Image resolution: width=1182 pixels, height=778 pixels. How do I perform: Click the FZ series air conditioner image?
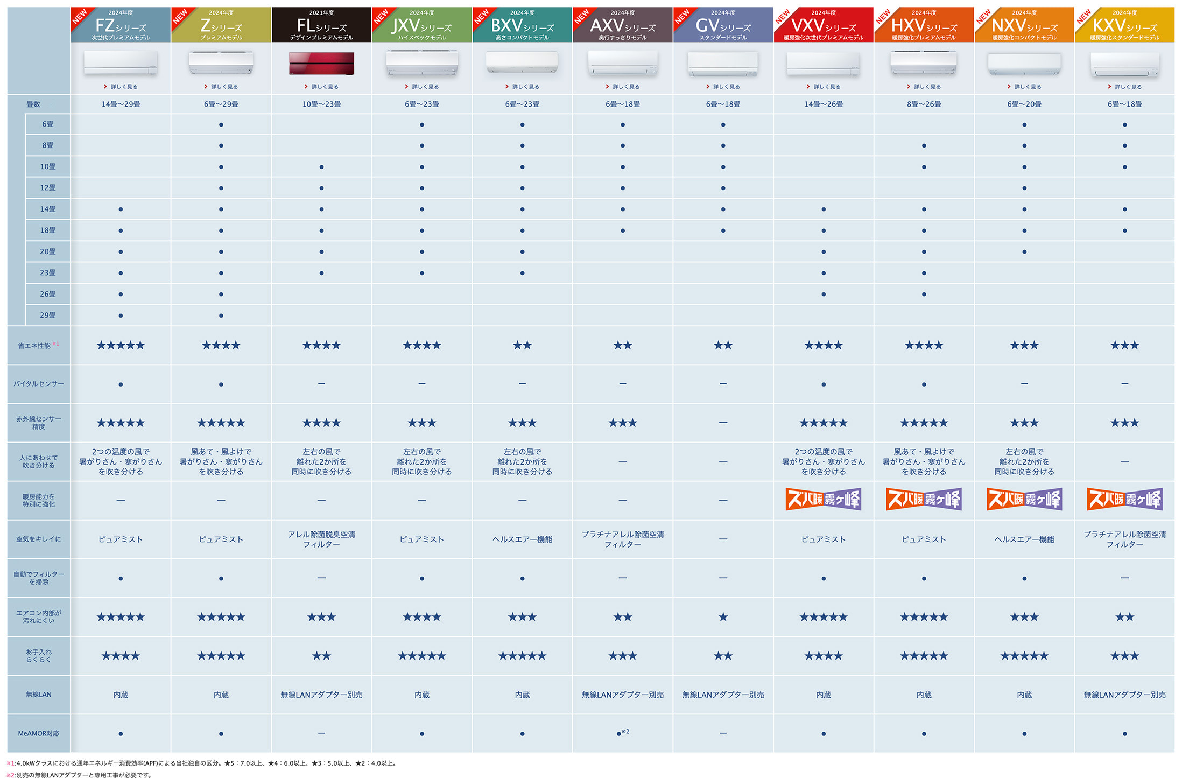tap(121, 64)
